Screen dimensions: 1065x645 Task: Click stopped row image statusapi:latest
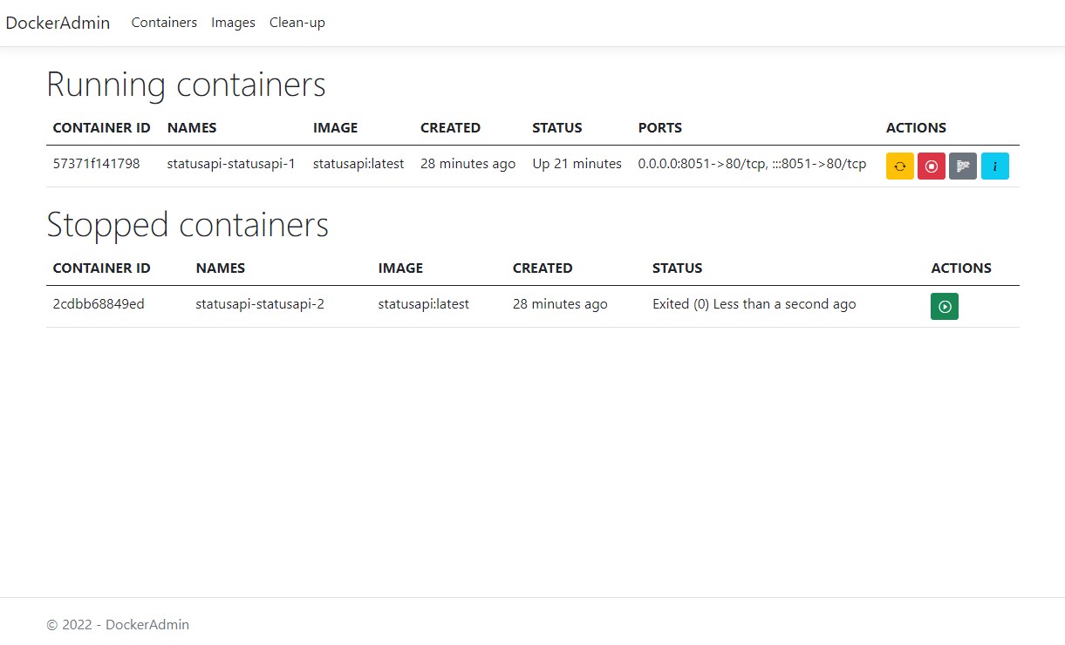pyautogui.click(x=423, y=304)
